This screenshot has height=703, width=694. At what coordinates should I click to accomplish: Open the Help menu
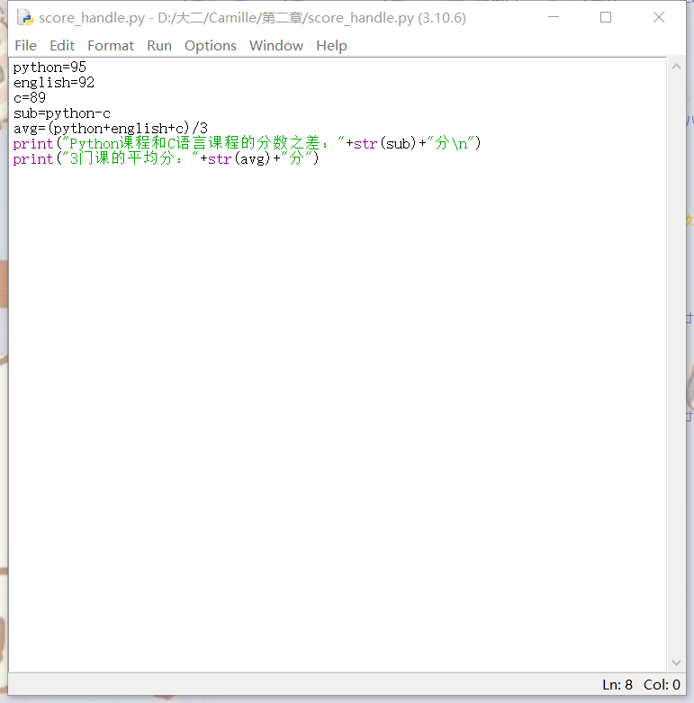pos(331,46)
